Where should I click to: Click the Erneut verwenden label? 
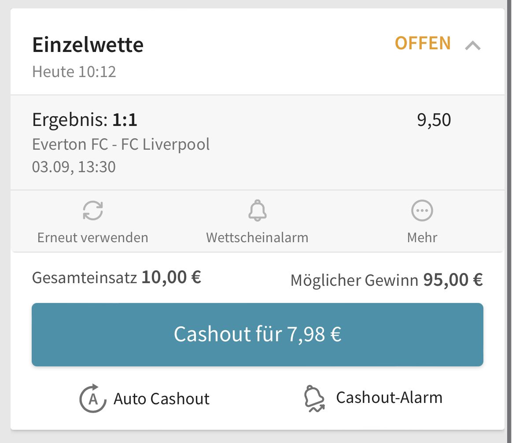point(93,237)
